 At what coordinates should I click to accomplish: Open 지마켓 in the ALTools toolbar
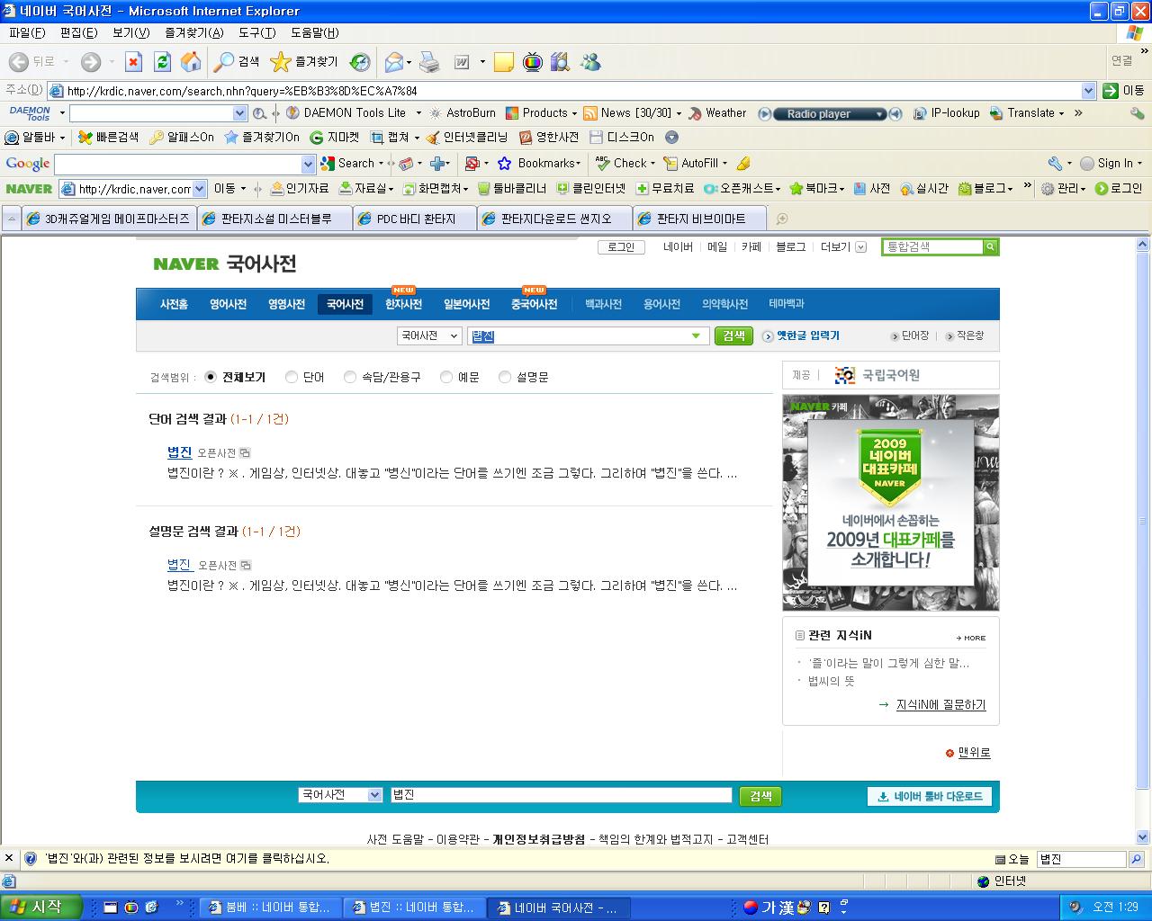334,138
